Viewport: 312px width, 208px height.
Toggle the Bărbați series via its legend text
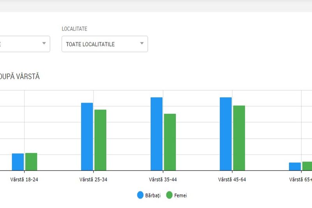pyautogui.click(x=153, y=196)
